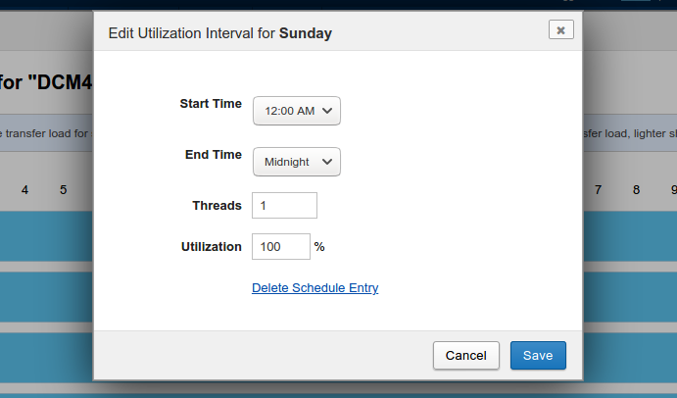Image resolution: width=677 pixels, height=398 pixels.
Task: Expand the End Time dropdown
Action: coord(296,162)
